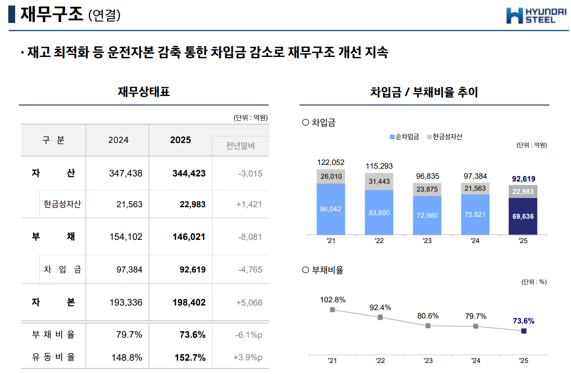Click the 전년말비 sub-column header
571x374 pixels.
(240, 146)
